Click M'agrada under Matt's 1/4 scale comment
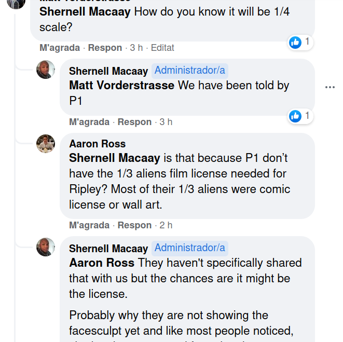 (60, 48)
